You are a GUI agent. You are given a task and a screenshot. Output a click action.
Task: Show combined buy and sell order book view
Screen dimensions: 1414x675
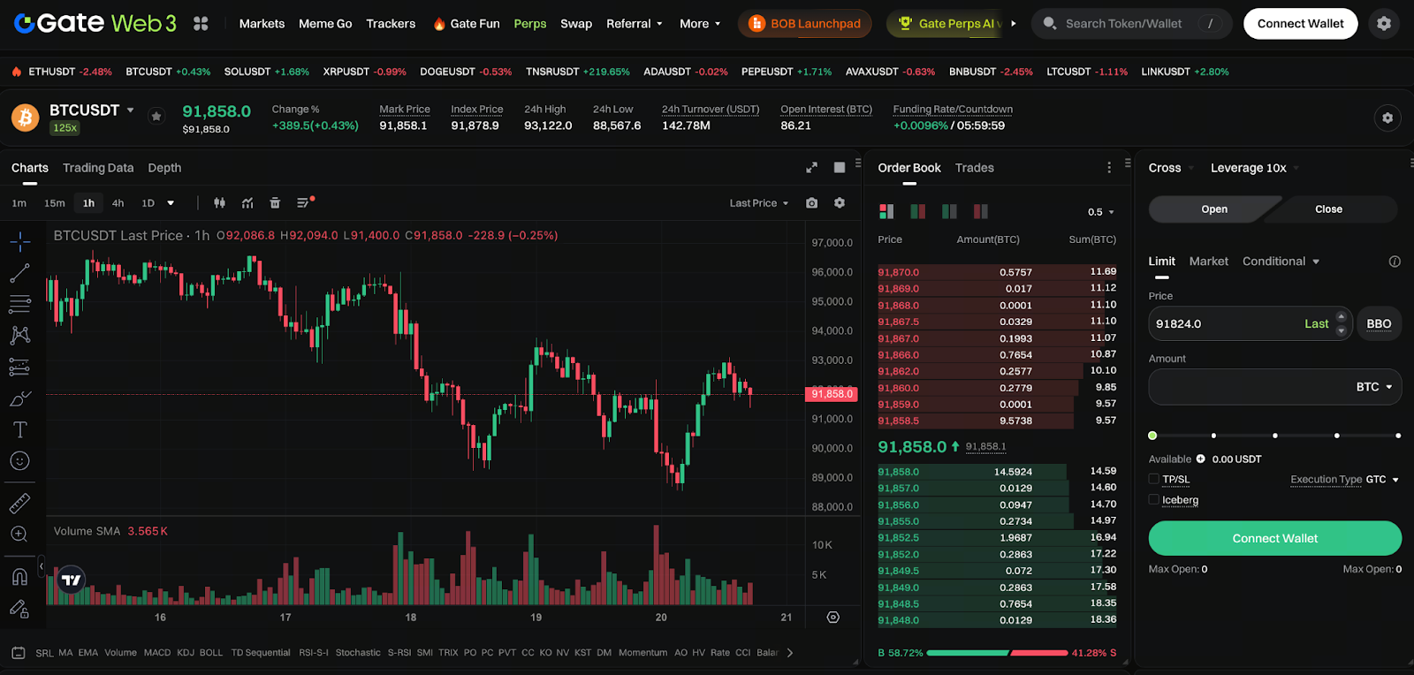[886, 211]
